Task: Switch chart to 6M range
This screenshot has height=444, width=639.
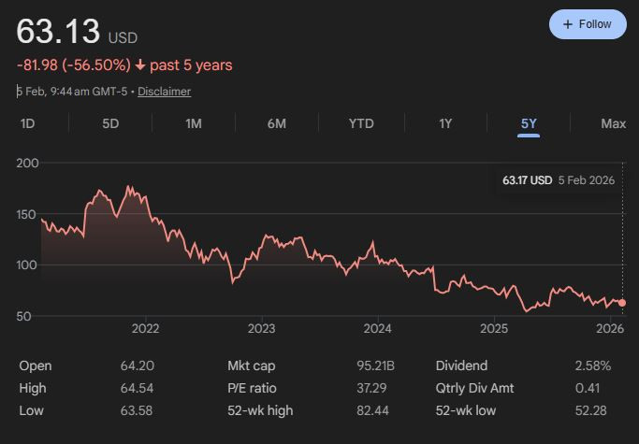Action: 276,123
